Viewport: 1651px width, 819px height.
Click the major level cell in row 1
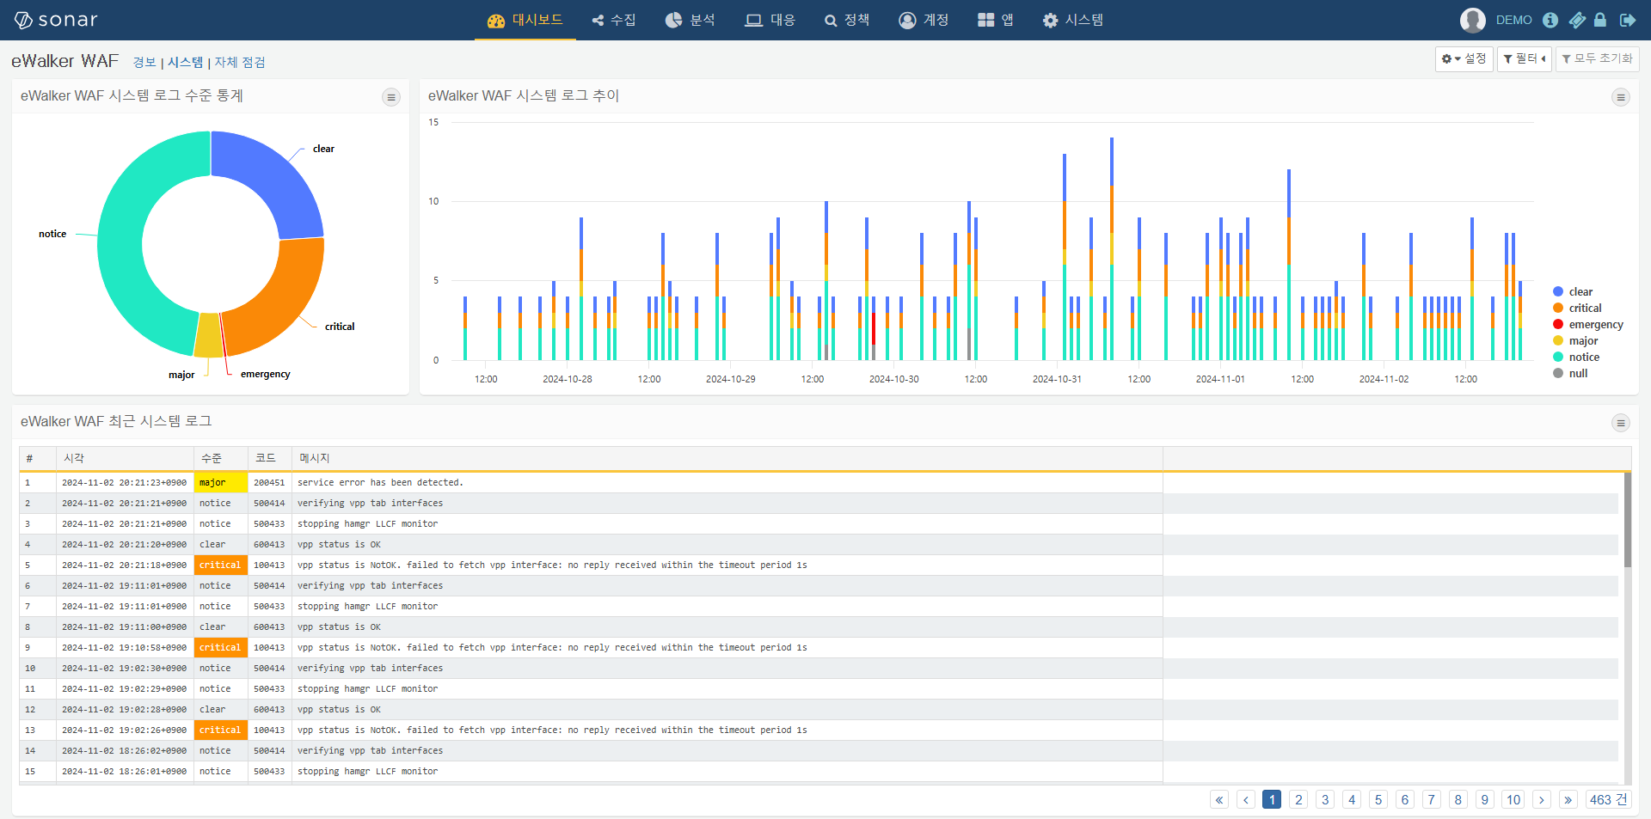coord(221,482)
